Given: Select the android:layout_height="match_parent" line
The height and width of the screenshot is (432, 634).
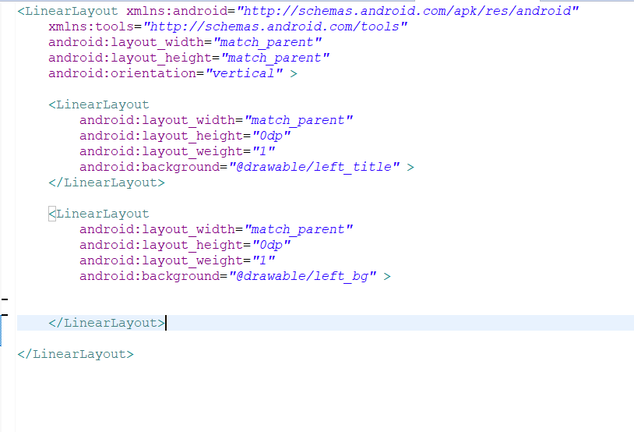Looking at the screenshot, I should click(x=188, y=58).
